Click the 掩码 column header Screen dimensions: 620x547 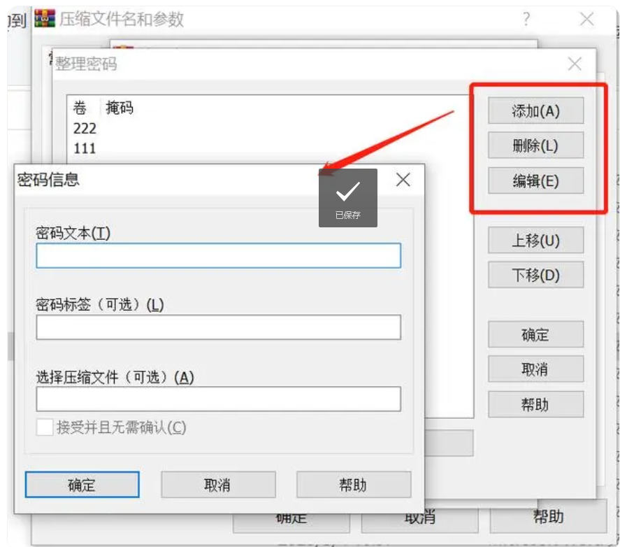pyautogui.click(x=120, y=108)
